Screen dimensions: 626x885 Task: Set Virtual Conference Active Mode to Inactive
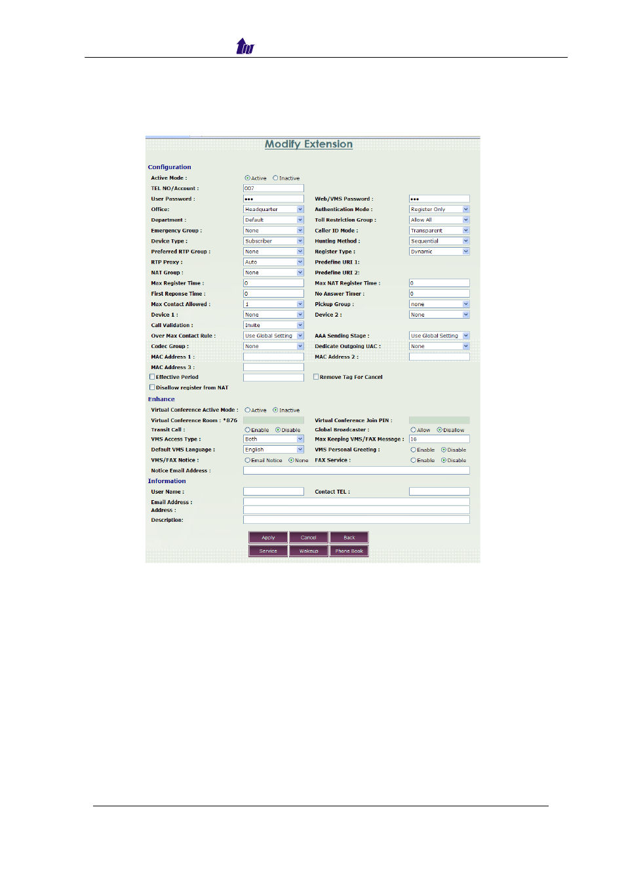[x=275, y=410]
